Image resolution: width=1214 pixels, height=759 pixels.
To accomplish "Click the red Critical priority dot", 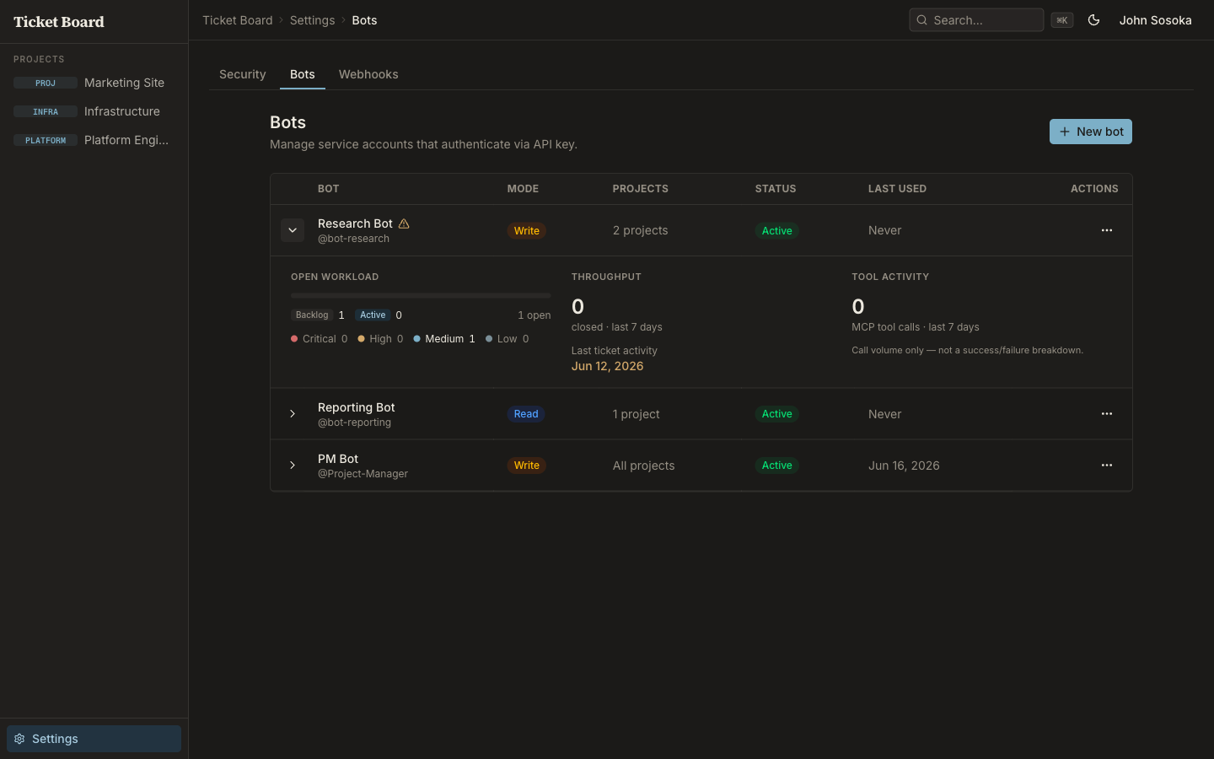I will [294, 339].
